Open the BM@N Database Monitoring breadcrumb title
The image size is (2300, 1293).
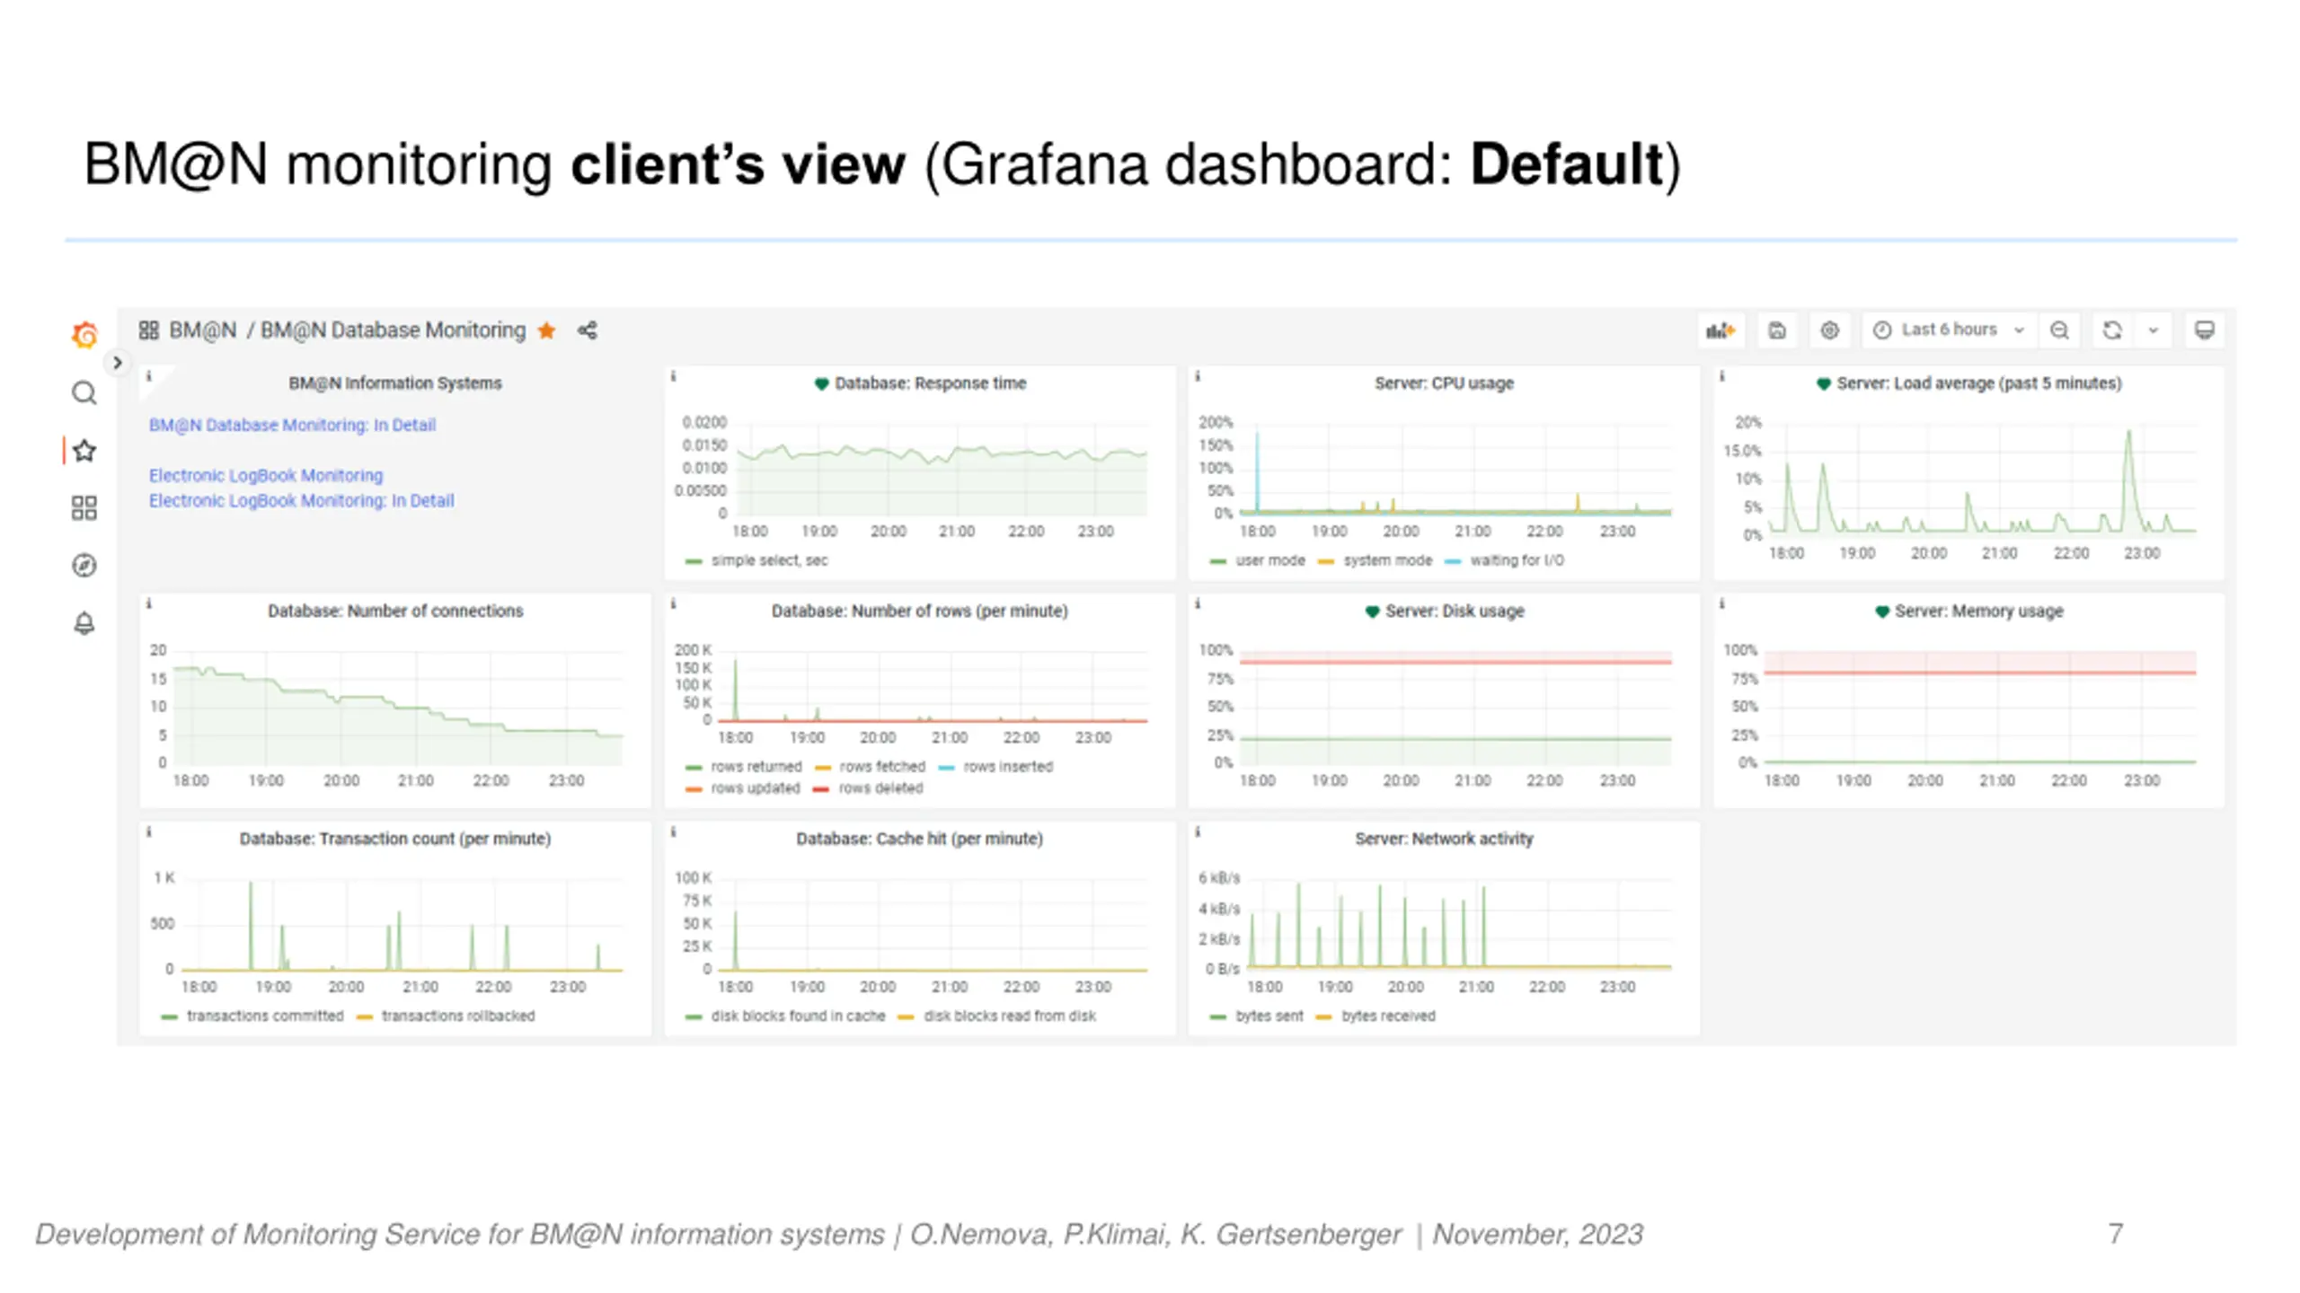click(393, 330)
